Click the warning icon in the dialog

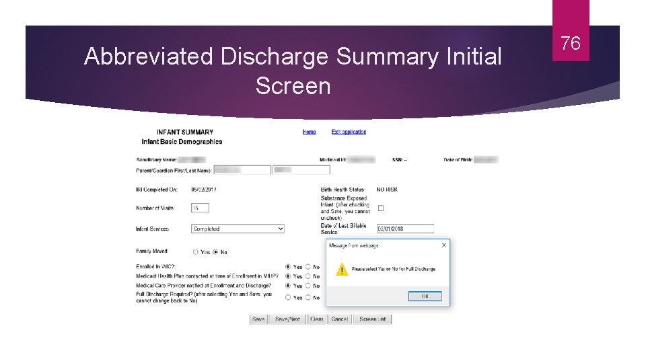tap(342, 269)
